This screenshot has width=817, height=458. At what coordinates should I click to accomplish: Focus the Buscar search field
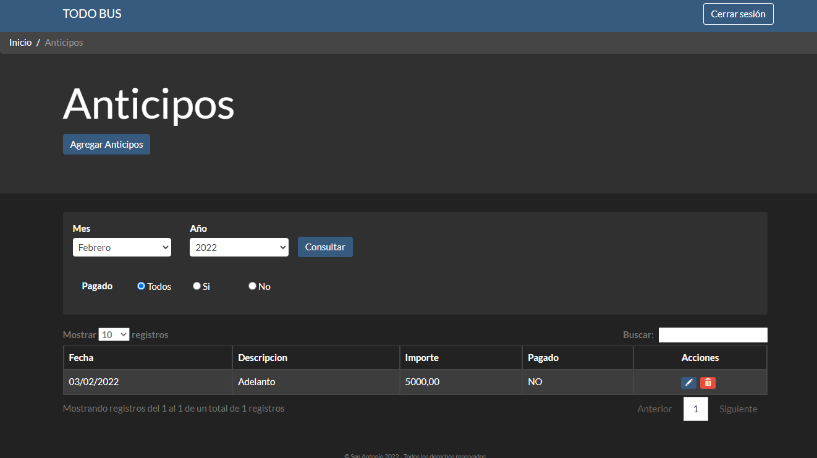(713, 335)
